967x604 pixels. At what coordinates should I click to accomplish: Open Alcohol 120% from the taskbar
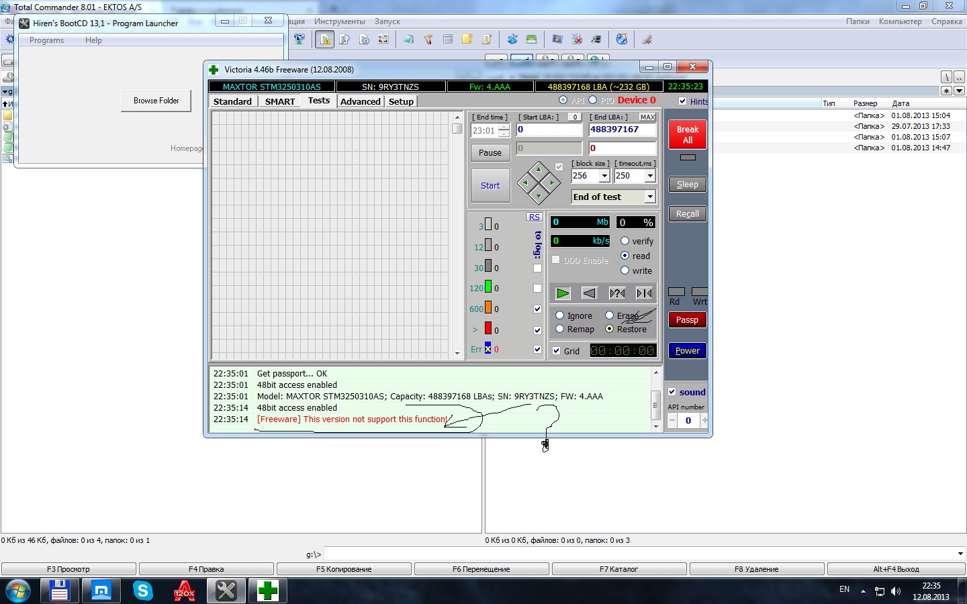185,591
